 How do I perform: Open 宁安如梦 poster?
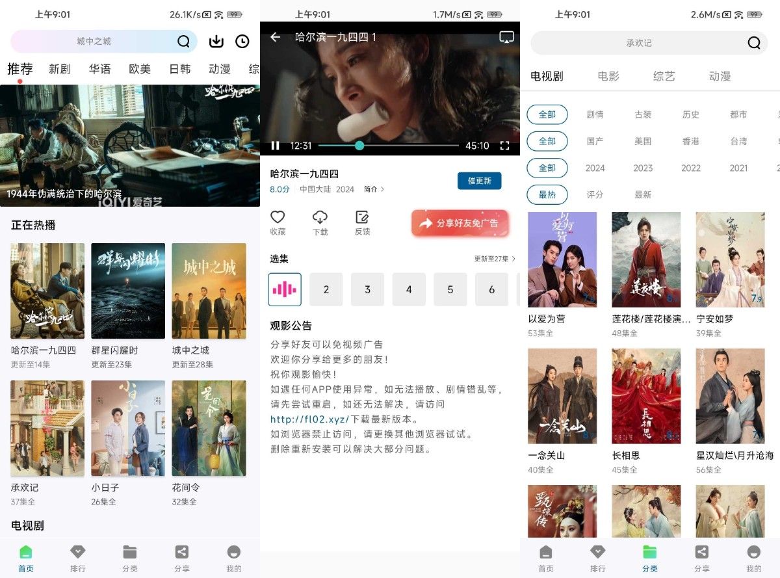pyautogui.click(x=731, y=259)
